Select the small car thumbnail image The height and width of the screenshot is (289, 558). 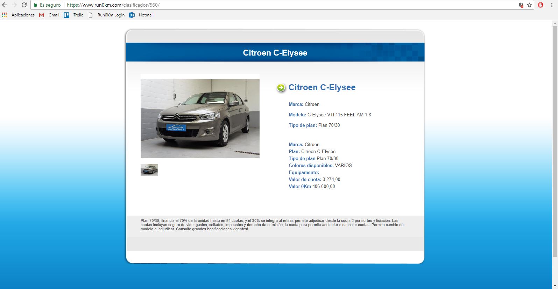[149, 170]
